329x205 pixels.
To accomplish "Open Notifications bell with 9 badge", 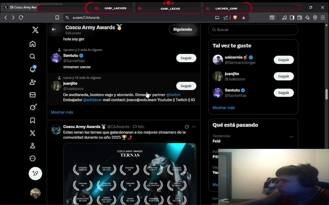I will (x=33, y=69).
